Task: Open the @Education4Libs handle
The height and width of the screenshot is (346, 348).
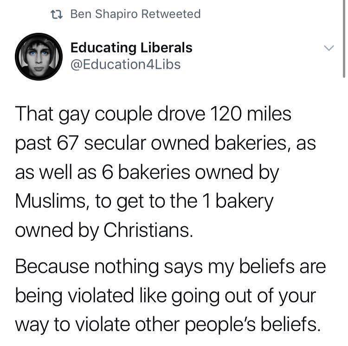Action: tap(125, 65)
